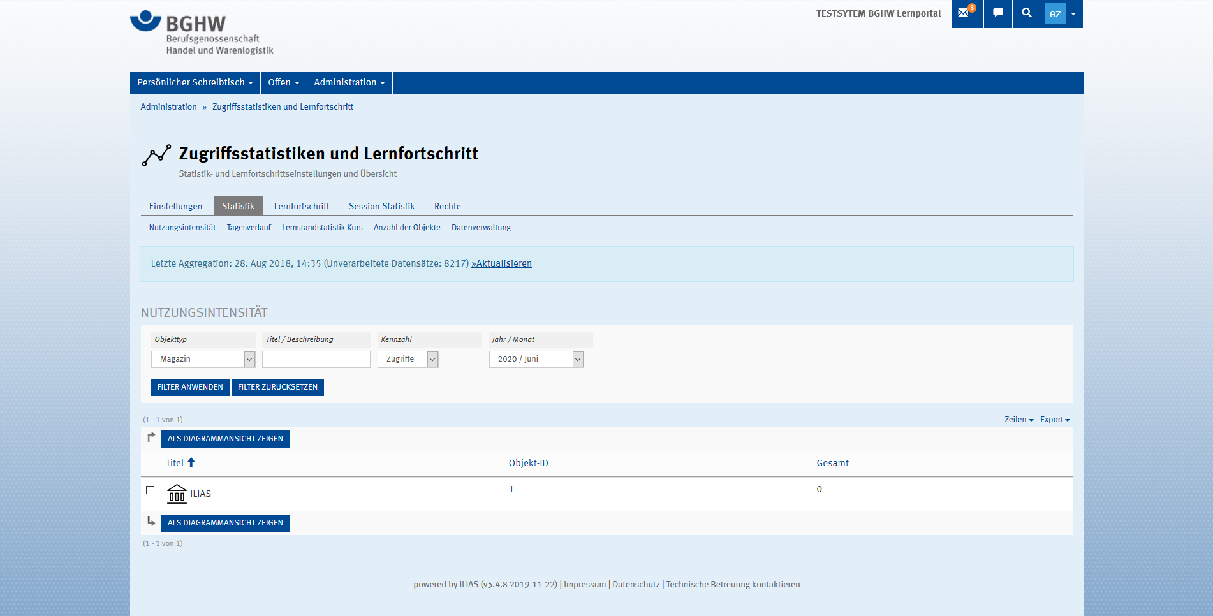The width and height of the screenshot is (1213, 616).
Task: Click the Aktualisieren link
Action: pyautogui.click(x=501, y=263)
